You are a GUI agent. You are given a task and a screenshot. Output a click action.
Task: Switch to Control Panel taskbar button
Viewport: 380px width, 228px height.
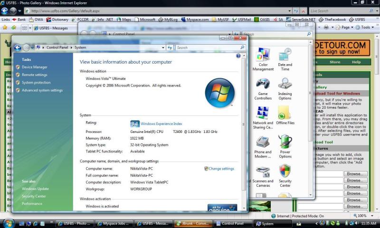233,224
